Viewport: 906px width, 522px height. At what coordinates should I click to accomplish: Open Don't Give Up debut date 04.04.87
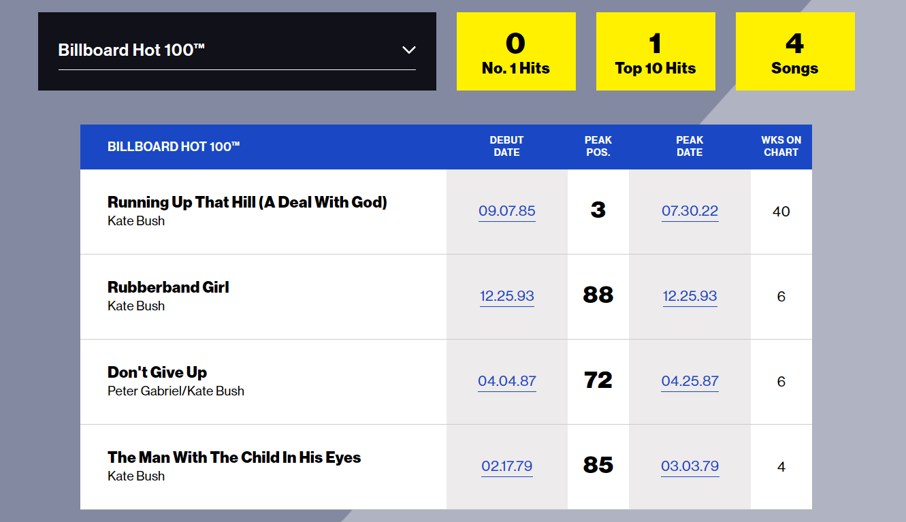pos(507,381)
